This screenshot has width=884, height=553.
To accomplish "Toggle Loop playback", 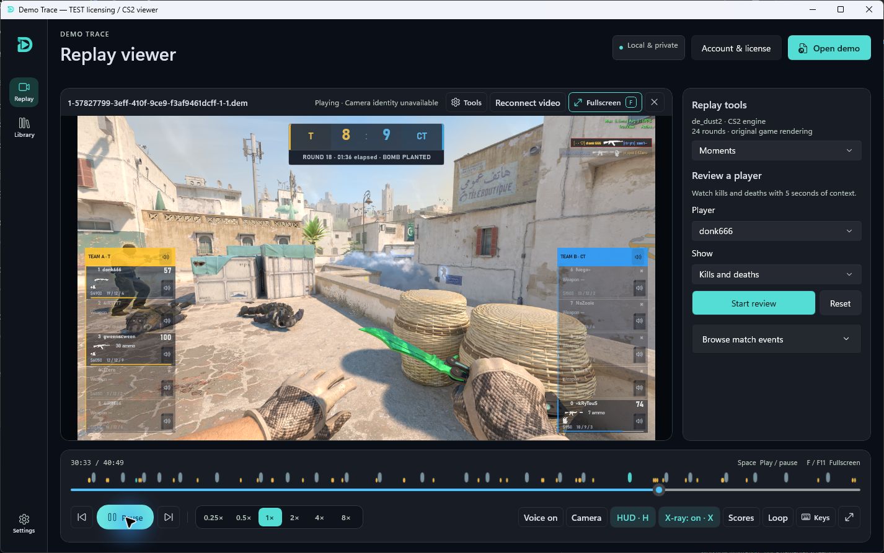I will point(777,517).
